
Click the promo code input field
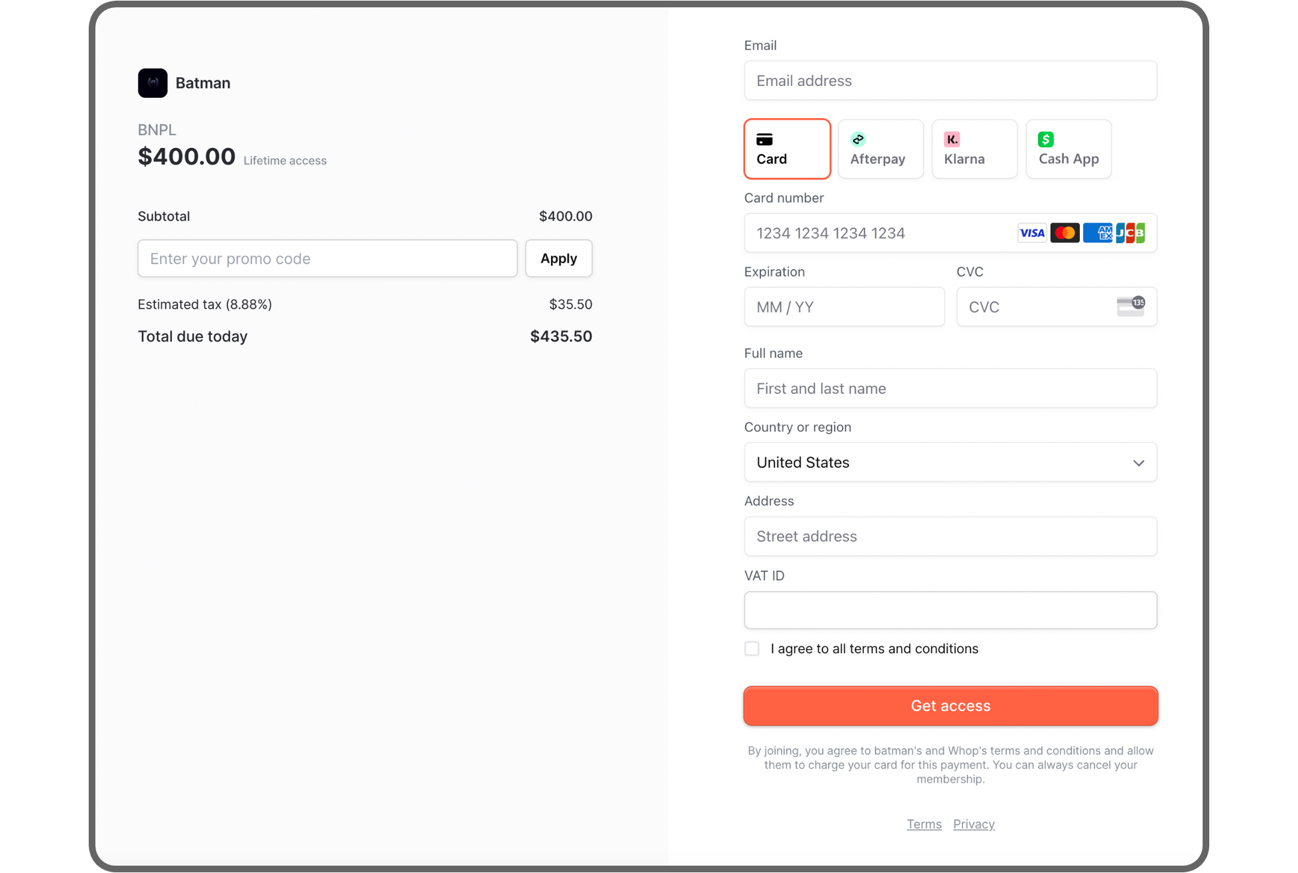pyautogui.click(x=327, y=259)
